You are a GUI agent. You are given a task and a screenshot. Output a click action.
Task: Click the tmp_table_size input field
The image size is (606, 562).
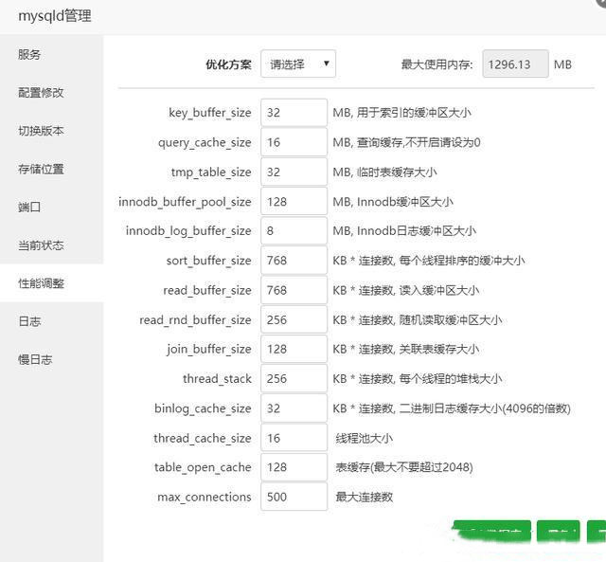[294, 172]
